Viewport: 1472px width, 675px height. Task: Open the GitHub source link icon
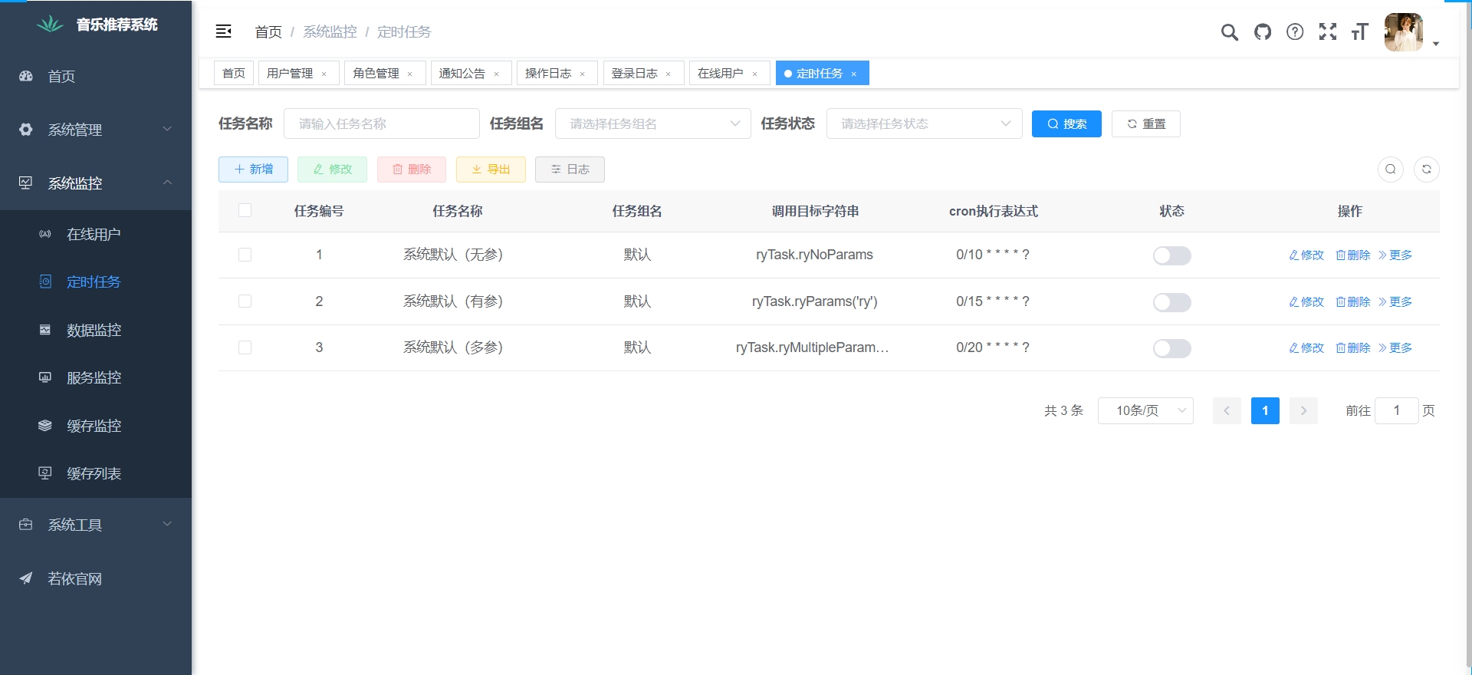pos(1262,32)
